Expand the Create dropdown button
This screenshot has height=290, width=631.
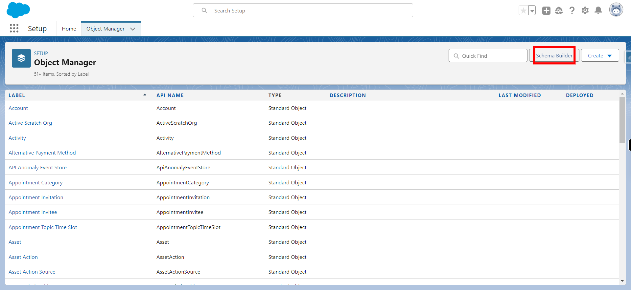coord(600,56)
